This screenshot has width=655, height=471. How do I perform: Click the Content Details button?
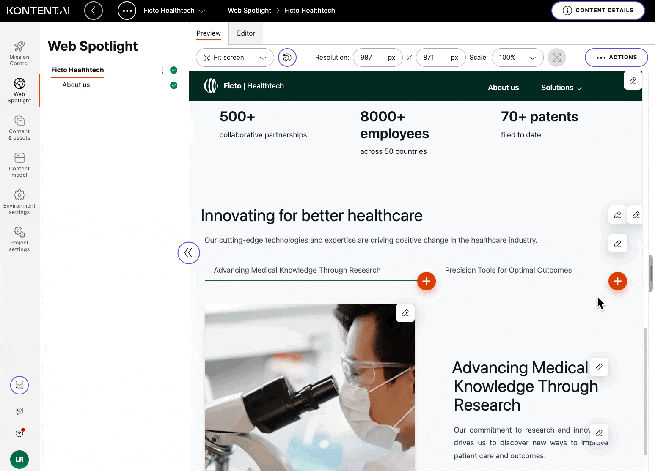click(598, 11)
